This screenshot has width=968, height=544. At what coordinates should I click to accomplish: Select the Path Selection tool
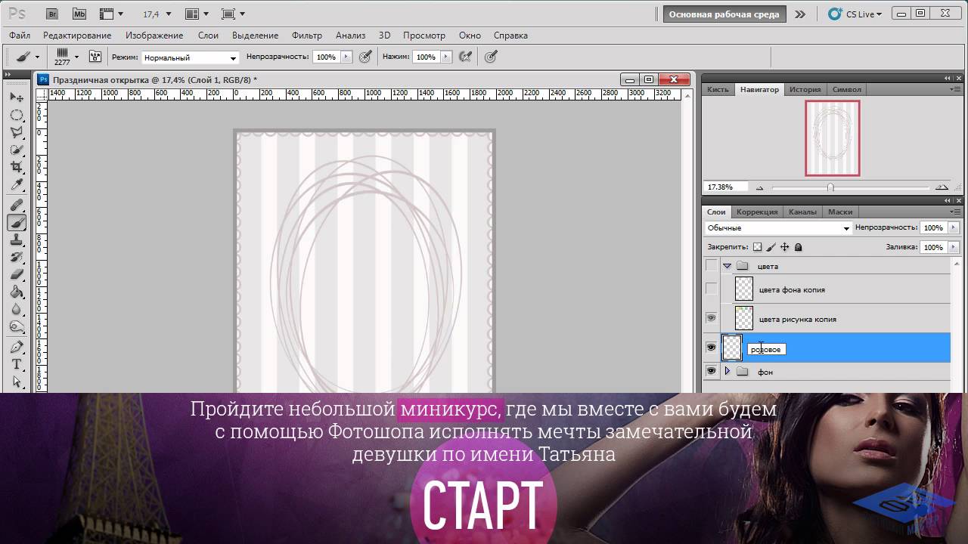(x=17, y=382)
